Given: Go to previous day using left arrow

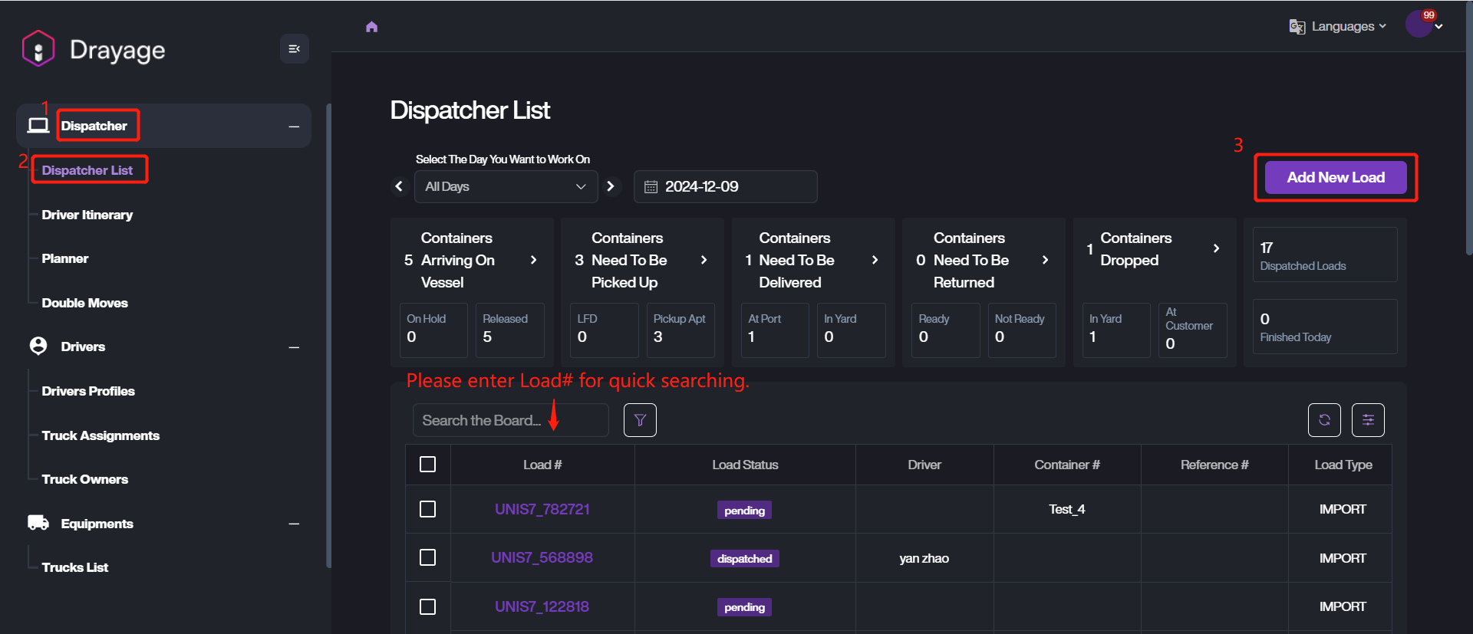Looking at the screenshot, I should [x=399, y=186].
